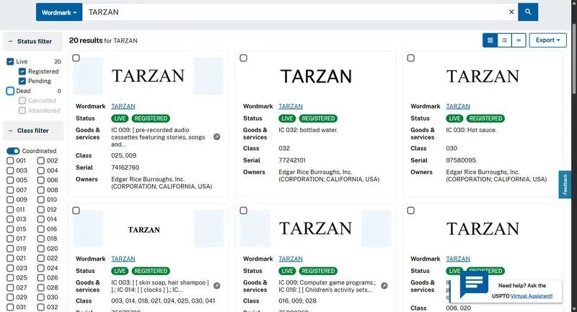Image resolution: width=577 pixels, height=312 pixels.
Task: Expand goods details for Computer game programs card
Action: [384, 286]
